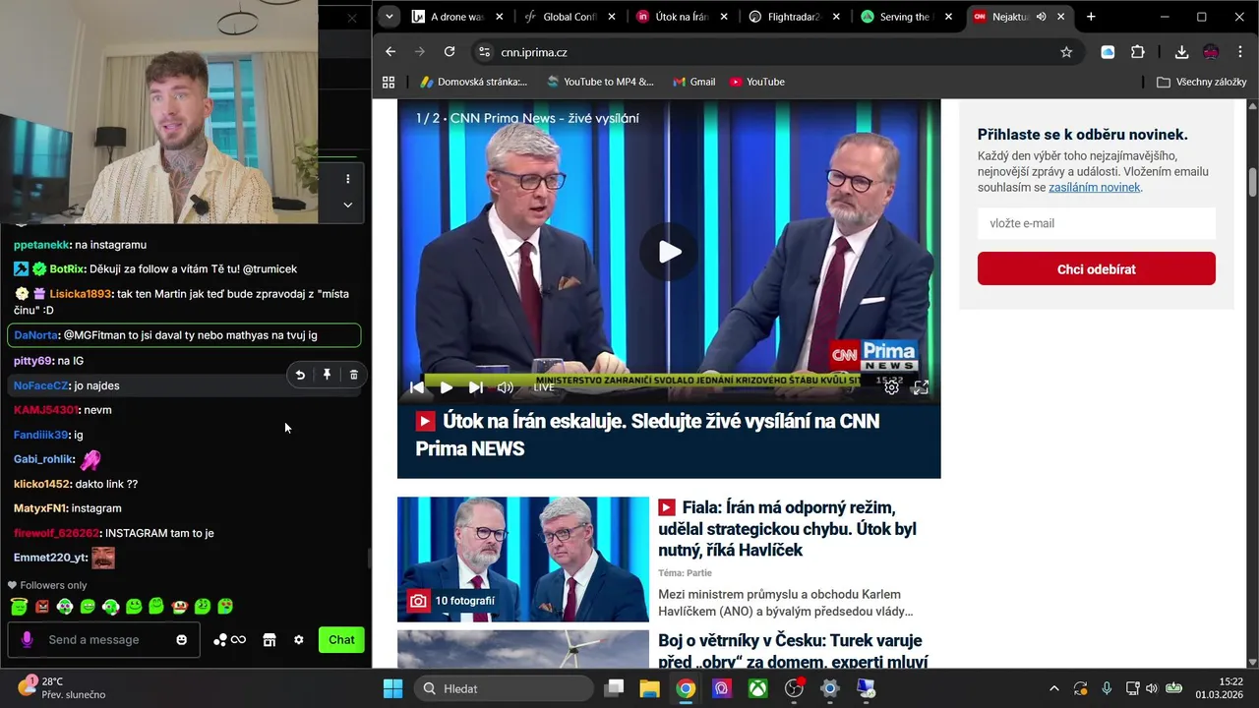This screenshot has width=1259, height=708.
Task: Play the CNN Prima News live video
Action: point(669,252)
